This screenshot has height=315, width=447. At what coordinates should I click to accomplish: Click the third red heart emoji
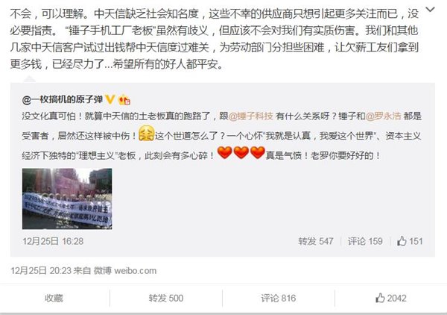click(258, 152)
